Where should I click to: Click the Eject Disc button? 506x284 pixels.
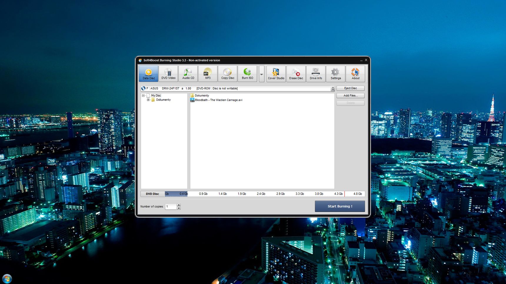(x=350, y=88)
